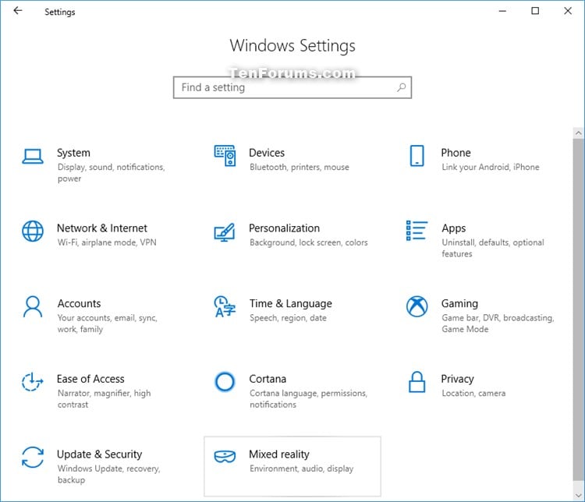Go back using the back arrow
Viewport: 585px width, 502px height.
click(18, 11)
